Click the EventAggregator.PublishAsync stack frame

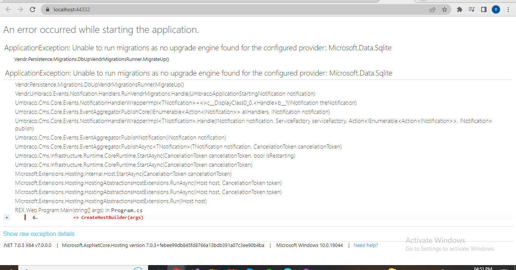point(178,147)
